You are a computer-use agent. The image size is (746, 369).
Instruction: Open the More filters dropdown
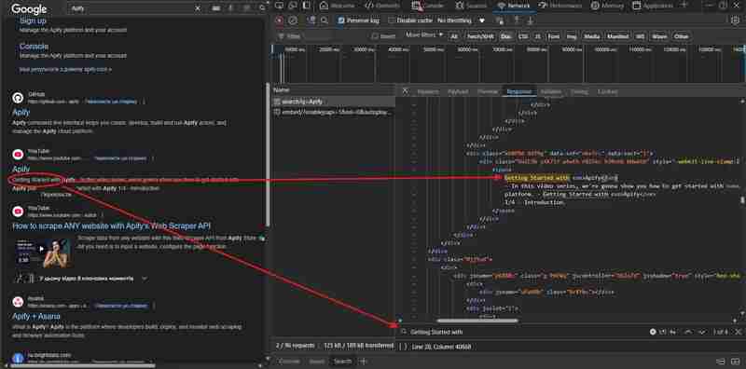424,35
